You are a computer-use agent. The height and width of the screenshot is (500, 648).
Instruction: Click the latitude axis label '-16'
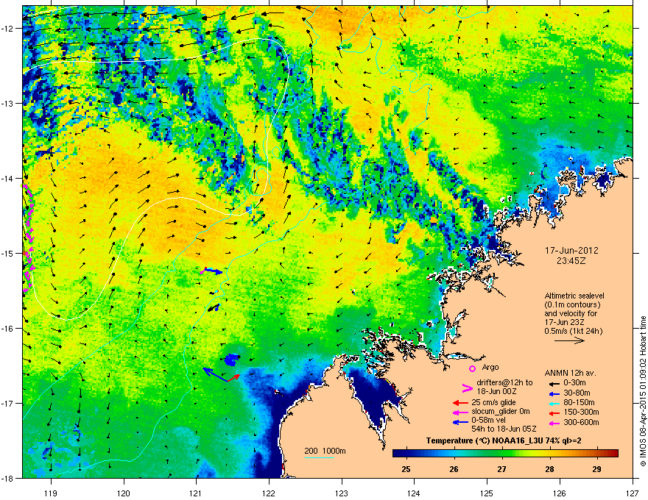pos(8,329)
